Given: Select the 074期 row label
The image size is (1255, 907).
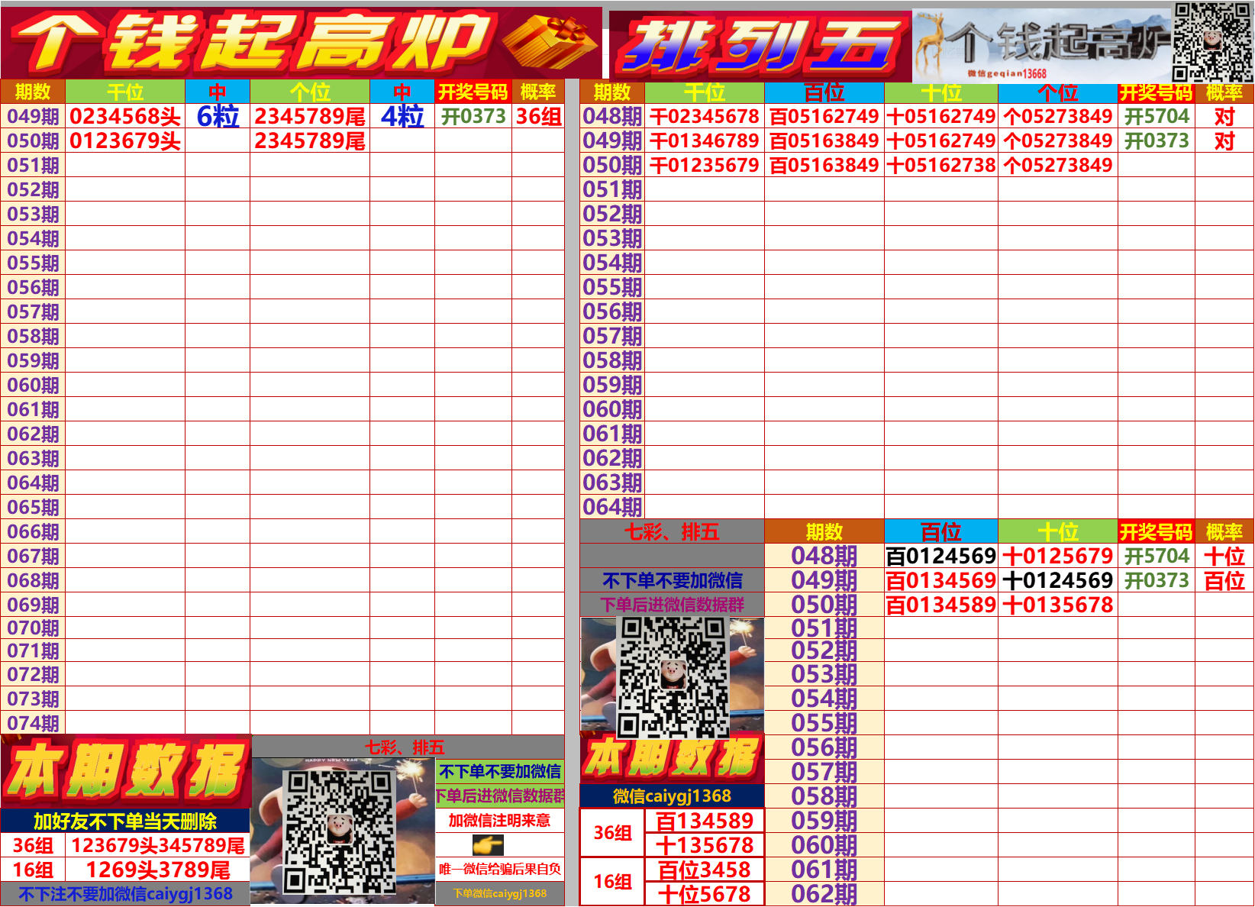Looking at the screenshot, I should pyautogui.click(x=33, y=723).
